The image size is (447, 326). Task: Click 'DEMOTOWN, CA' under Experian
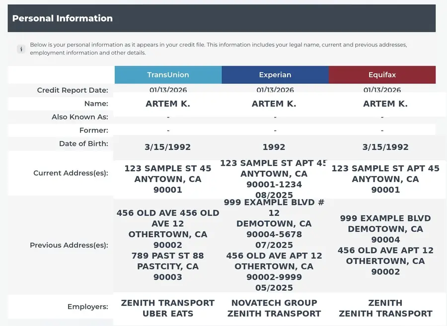274,223
